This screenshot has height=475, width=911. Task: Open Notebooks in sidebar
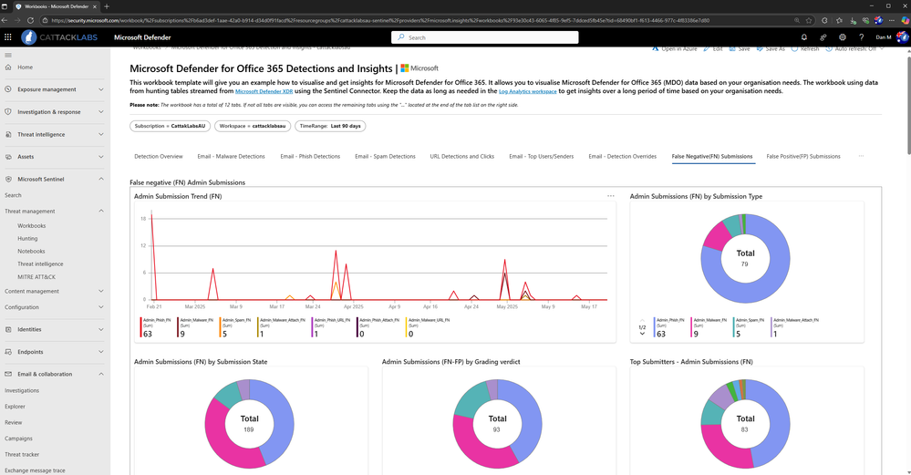point(31,252)
